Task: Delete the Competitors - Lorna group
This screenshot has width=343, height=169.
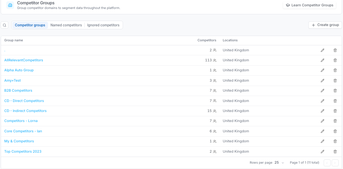Action: [x=335, y=121]
